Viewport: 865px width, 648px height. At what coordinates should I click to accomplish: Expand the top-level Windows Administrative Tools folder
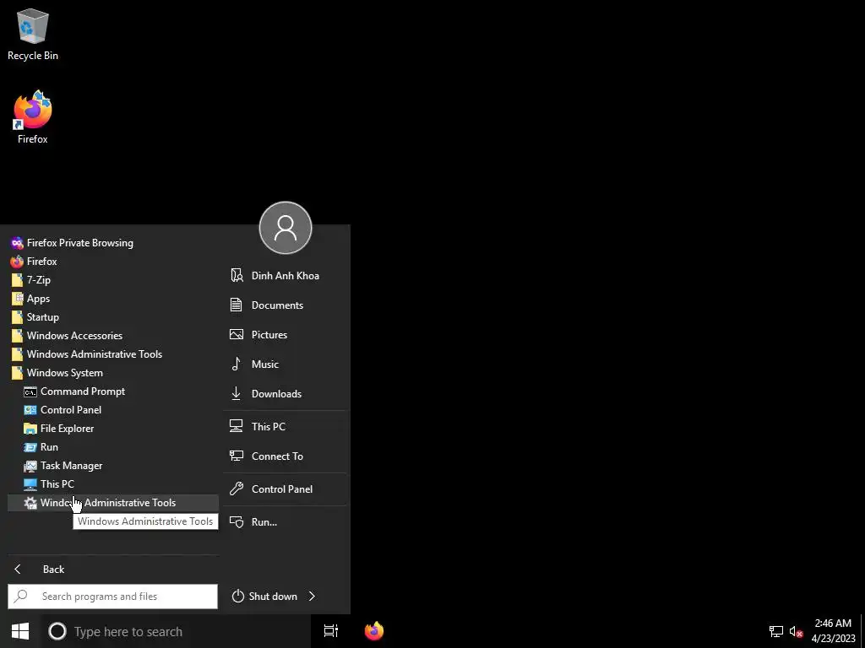point(113,354)
